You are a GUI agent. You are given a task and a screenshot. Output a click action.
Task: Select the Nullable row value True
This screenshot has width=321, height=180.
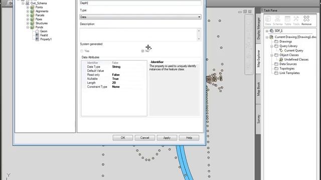point(115,79)
